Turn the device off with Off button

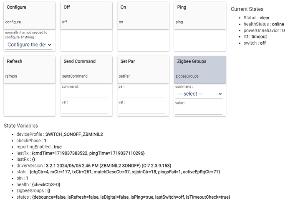click(x=86, y=16)
